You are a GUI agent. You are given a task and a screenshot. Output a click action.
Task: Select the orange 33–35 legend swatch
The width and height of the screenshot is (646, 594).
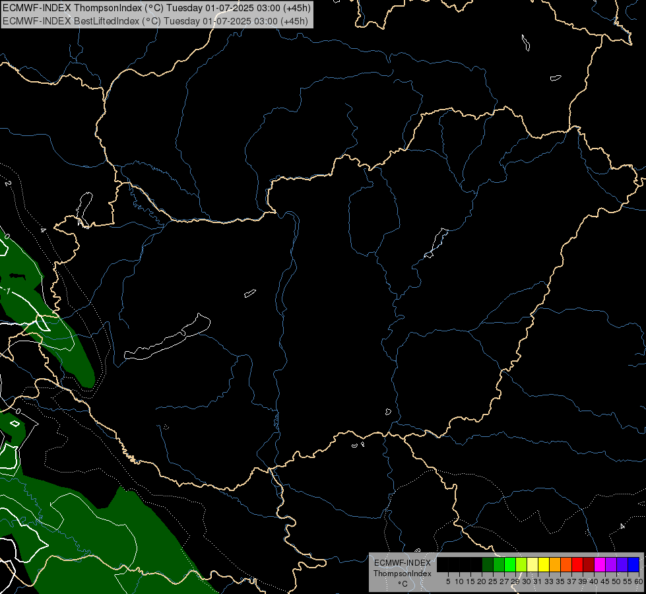point(555,564)
